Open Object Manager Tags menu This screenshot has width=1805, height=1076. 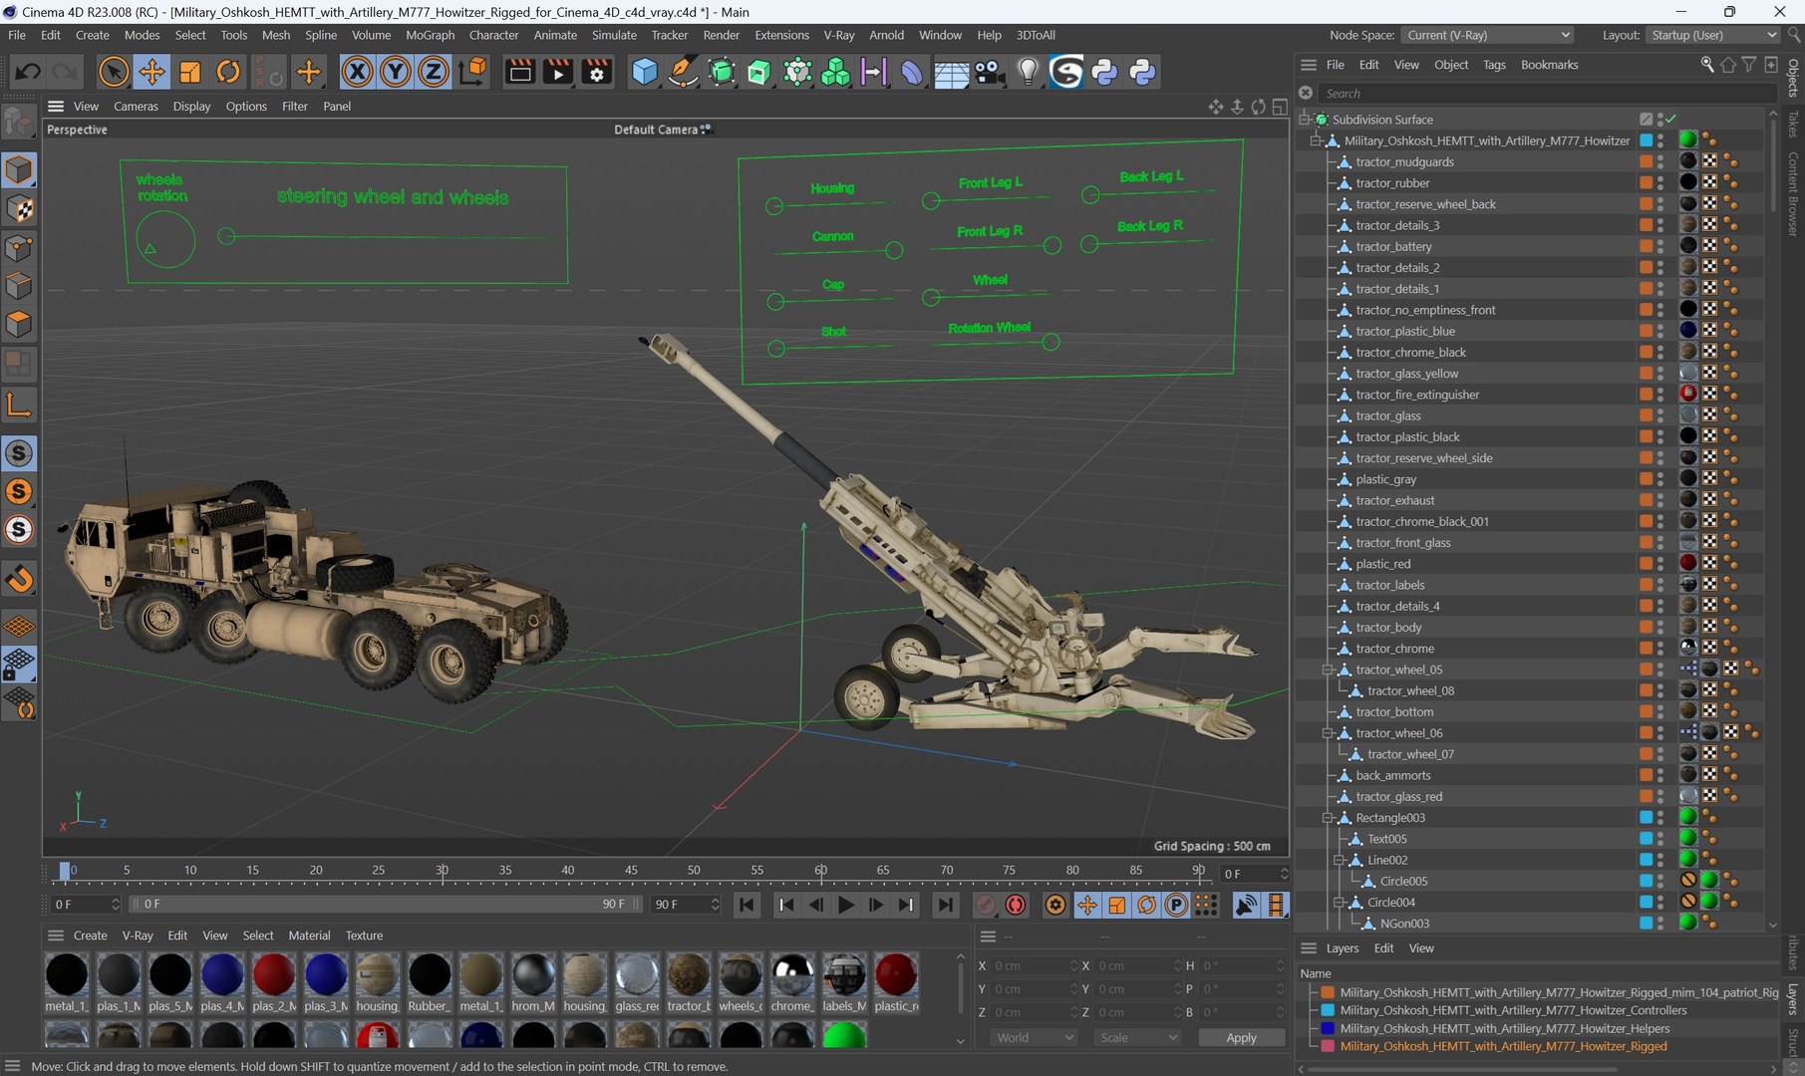[x=1494, y=65]
